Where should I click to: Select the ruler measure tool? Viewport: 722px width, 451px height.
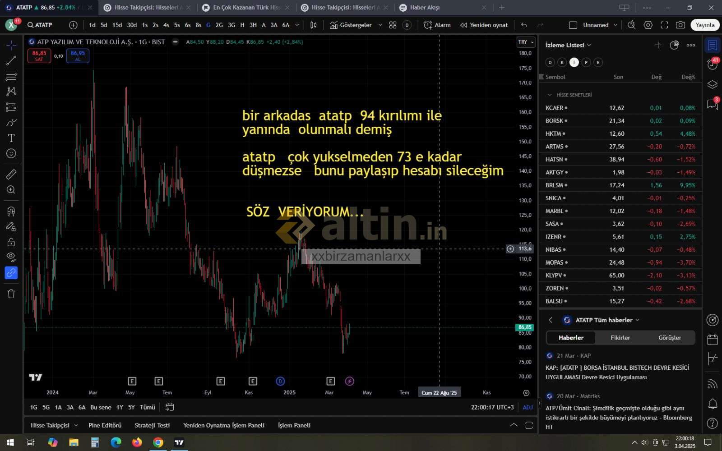11,174
